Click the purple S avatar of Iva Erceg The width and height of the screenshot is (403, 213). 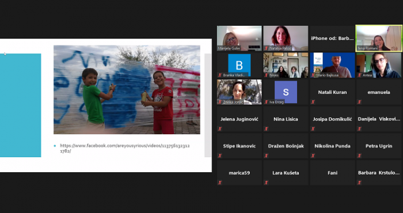pyautogui.click(x=286, y=92)
